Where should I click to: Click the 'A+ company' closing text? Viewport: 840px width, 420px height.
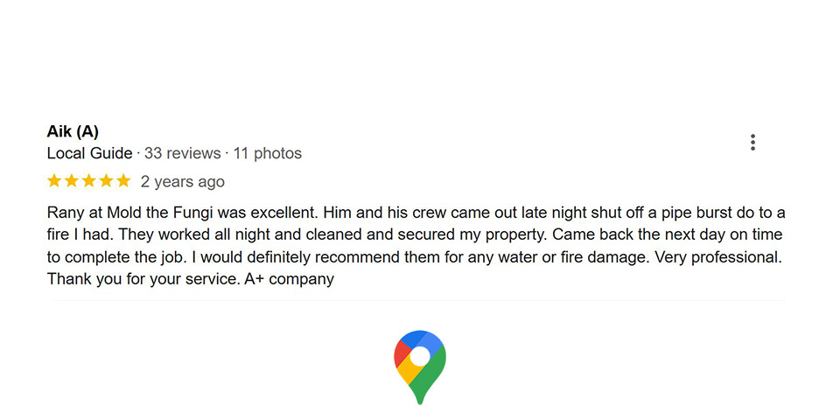pos(290,279)
